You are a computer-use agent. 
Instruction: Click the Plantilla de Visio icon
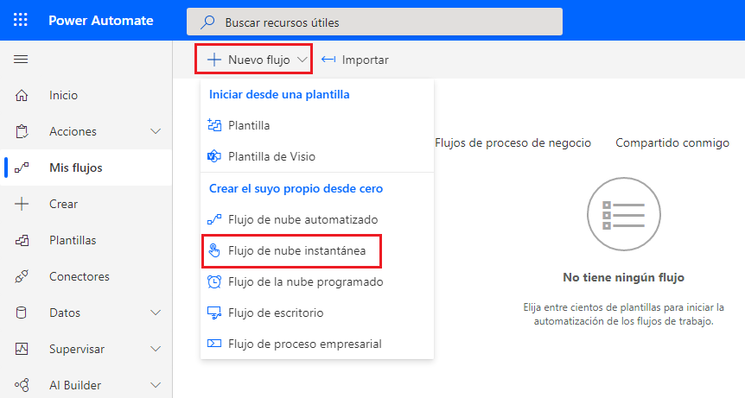214,156
